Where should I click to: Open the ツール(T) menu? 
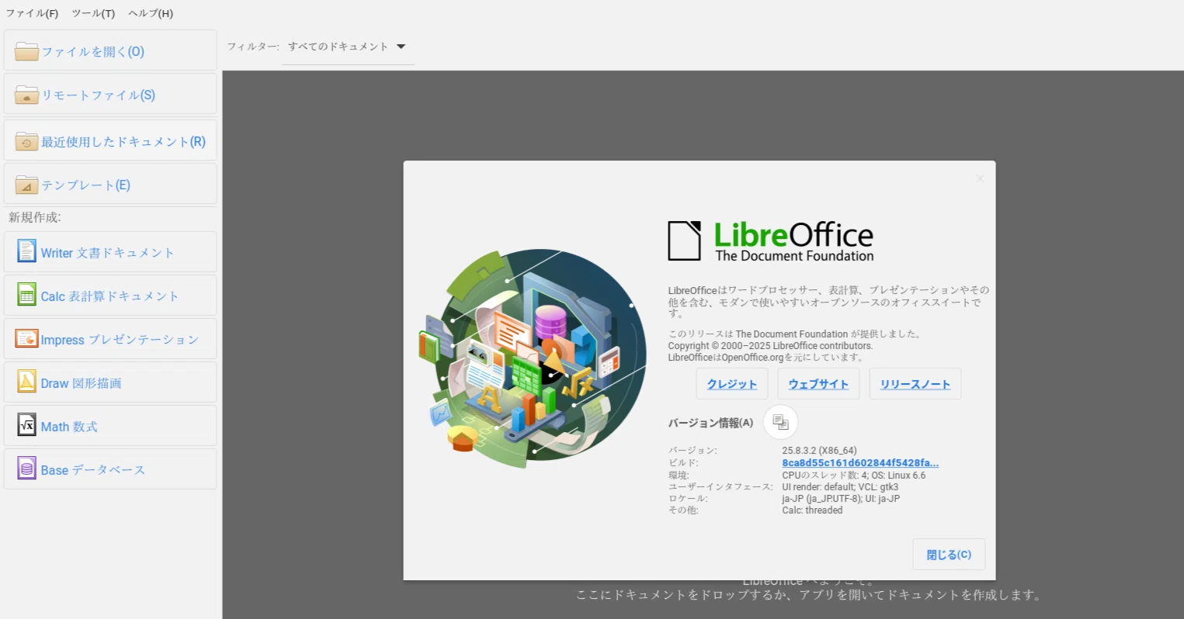(x=93, y=13)
